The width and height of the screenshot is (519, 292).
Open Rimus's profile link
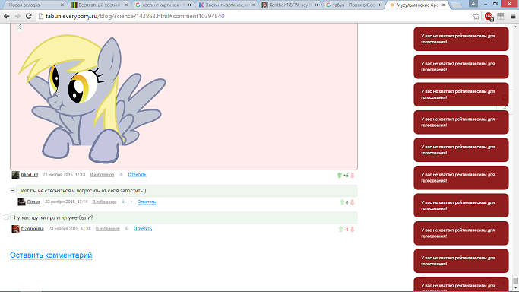tap(33, 202)
